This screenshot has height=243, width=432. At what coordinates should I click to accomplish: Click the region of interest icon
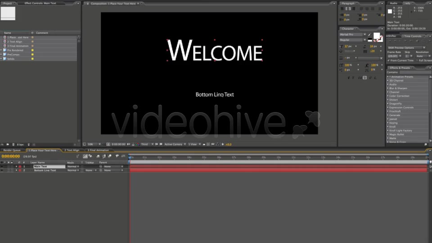tap(157, 144)
